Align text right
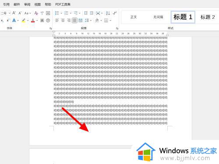 click(x=69, y=21)
